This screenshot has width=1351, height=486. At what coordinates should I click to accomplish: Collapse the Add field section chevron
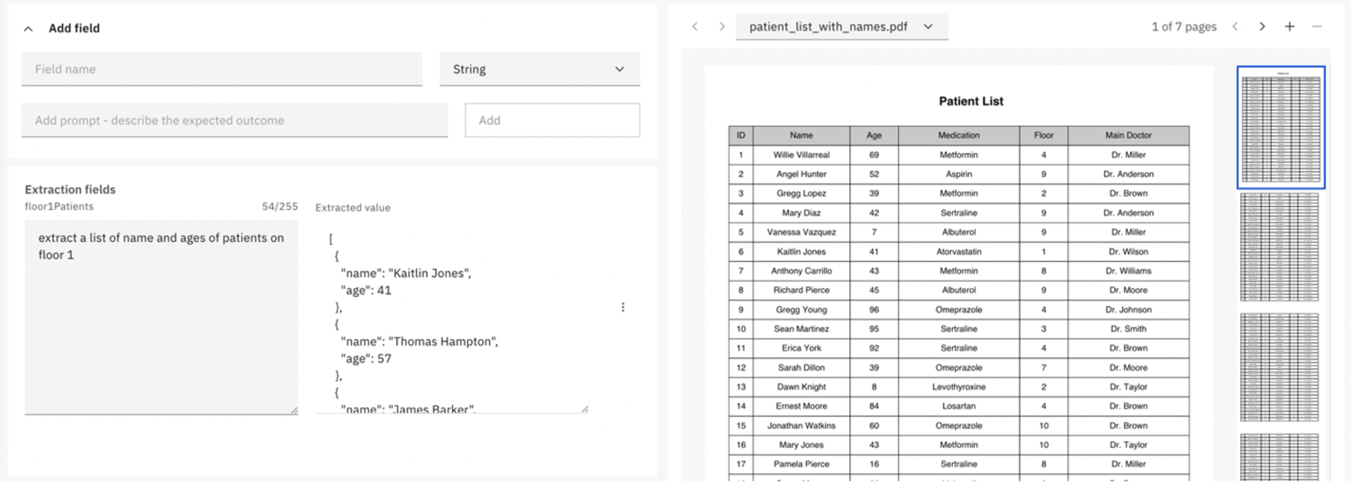pyautogui.click(x=29, y=29)
